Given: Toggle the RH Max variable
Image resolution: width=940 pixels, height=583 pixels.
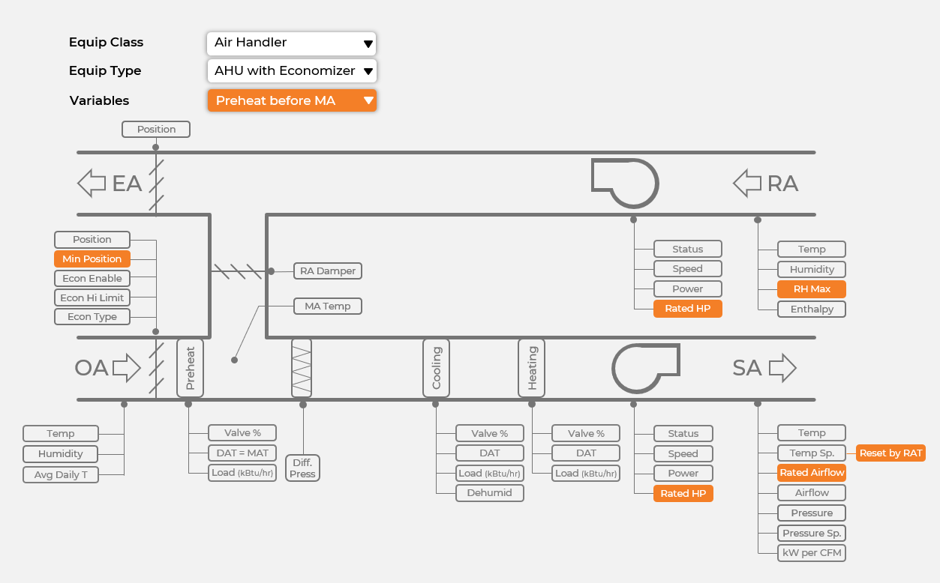Looking at the screenshot, I should (x=811, y=289).
